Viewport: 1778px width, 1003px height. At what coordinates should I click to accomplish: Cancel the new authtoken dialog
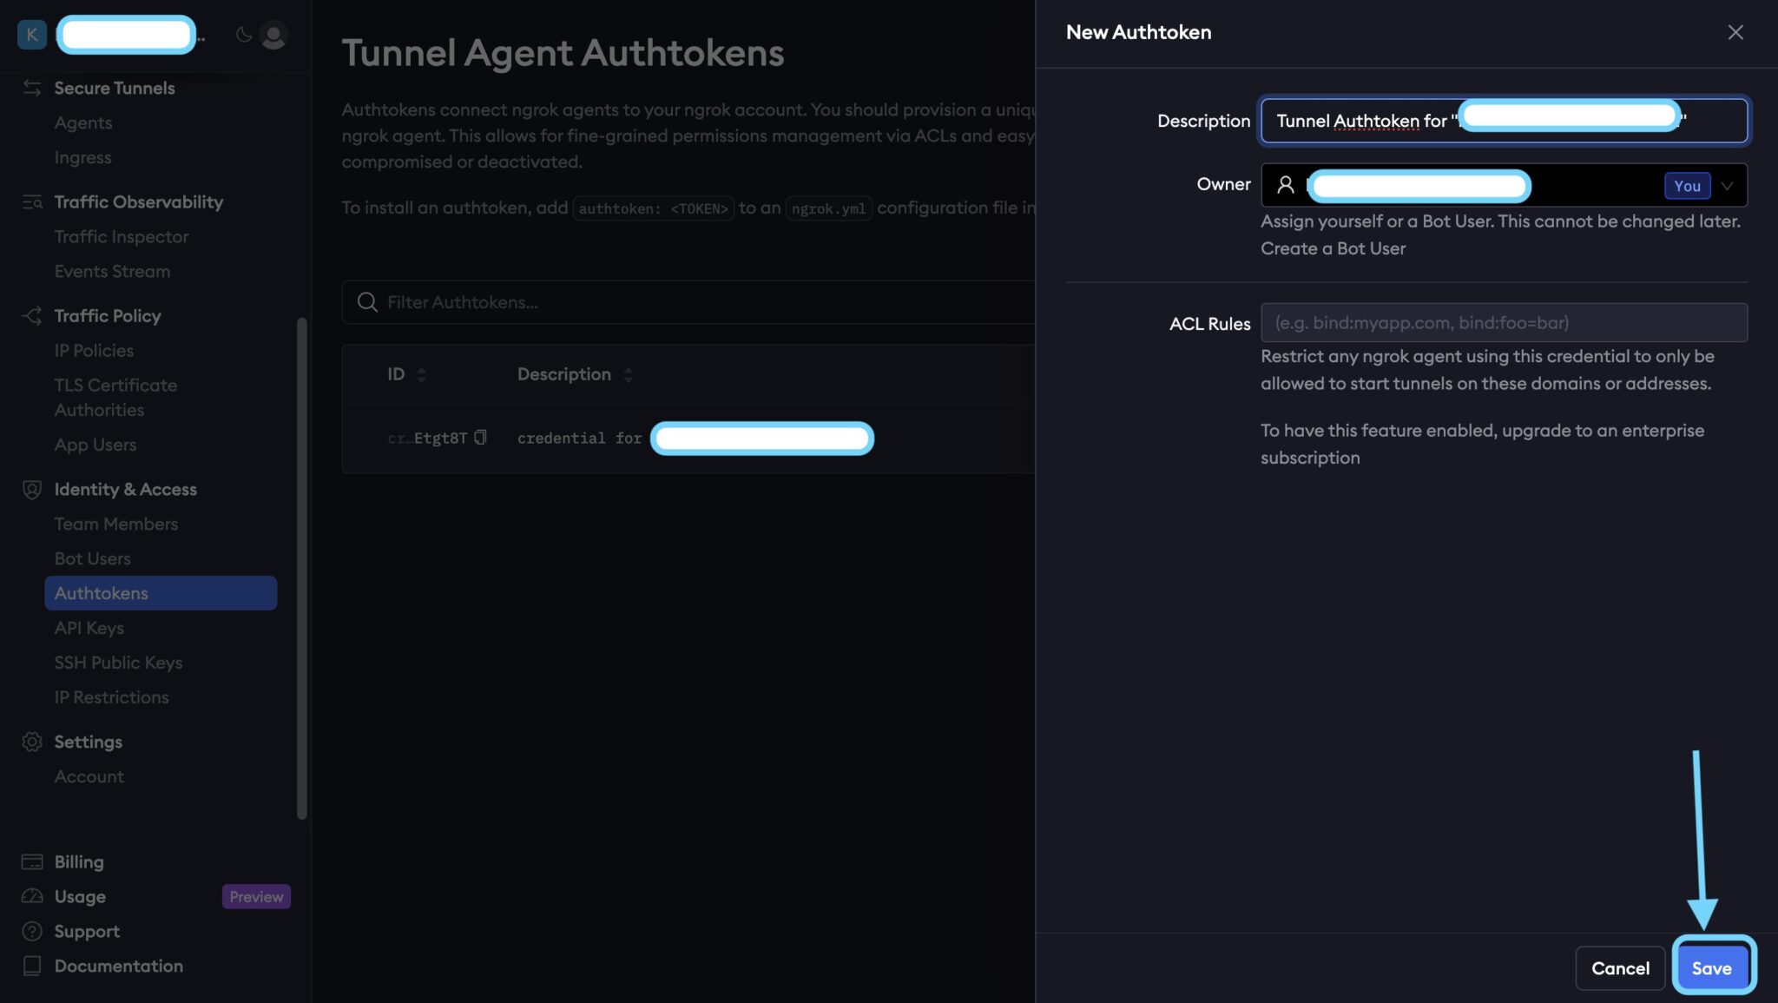(x=1620, y=967)
